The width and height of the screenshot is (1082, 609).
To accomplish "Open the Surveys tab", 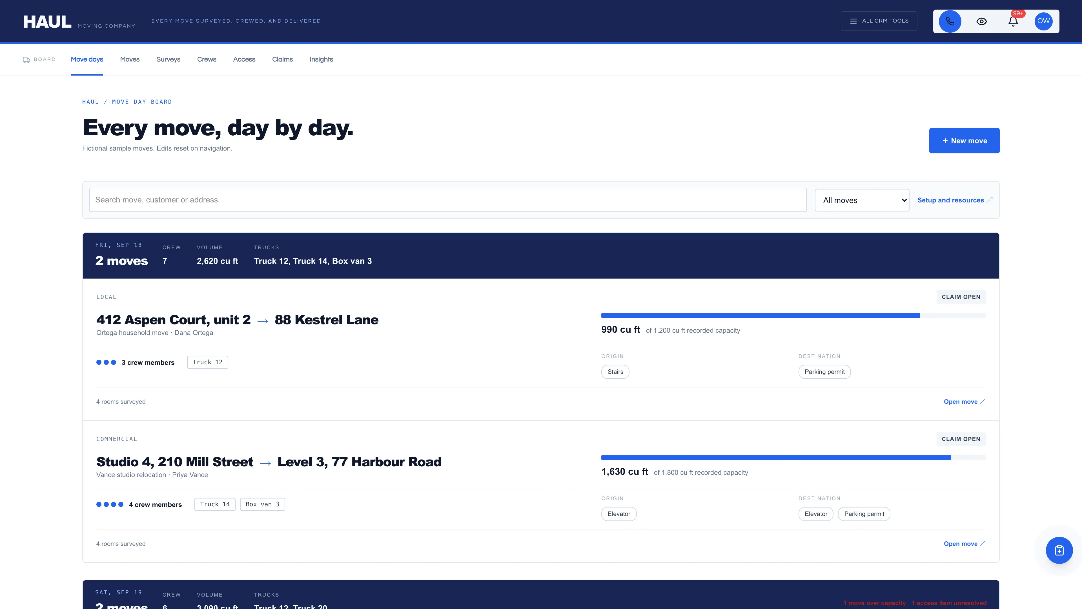I will 168,59.
